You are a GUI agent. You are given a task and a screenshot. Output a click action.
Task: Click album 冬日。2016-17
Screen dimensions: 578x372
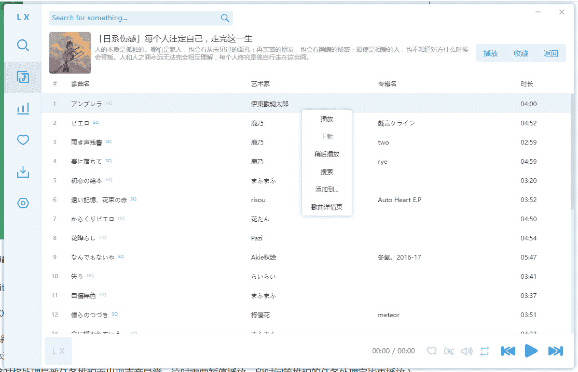point(399,257)
